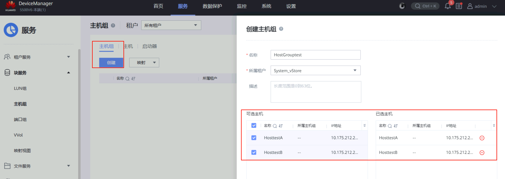Remove HosttestA from selected hosts

click(482, 138)
